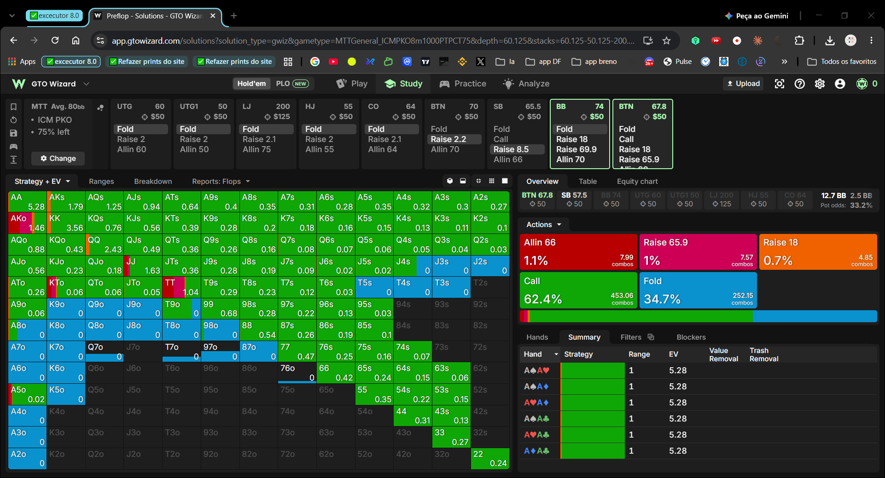Screen dimensions: 885x478
Task: Click the Change solution button
Action: (x=58, y=159)
